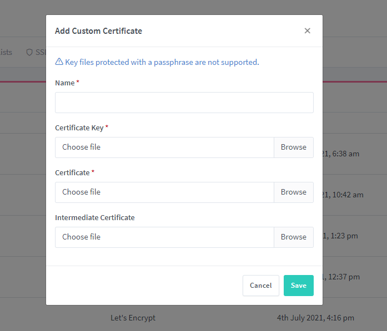Click the Intermediate Certificate choose file box
The image size is (387, 331).
click(x=164, y=237)
